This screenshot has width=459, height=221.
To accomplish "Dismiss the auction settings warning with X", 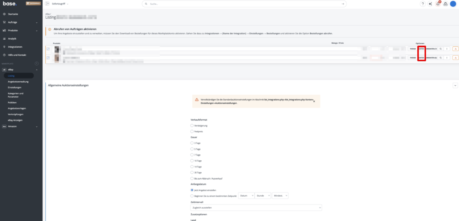I will pos(314,101).
